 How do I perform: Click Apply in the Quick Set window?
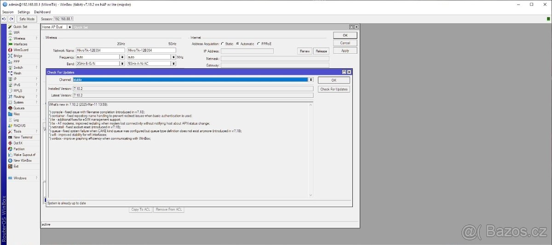click(345, 50)
